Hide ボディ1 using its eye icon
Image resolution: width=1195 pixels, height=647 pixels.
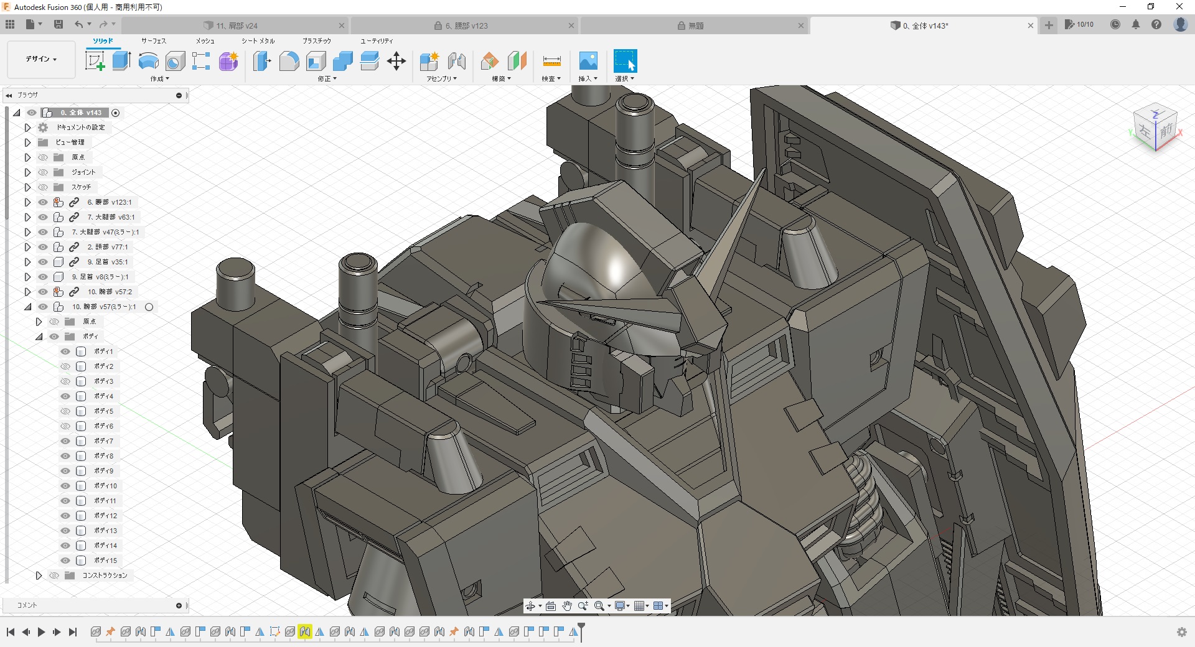click(x=65, y=351)
